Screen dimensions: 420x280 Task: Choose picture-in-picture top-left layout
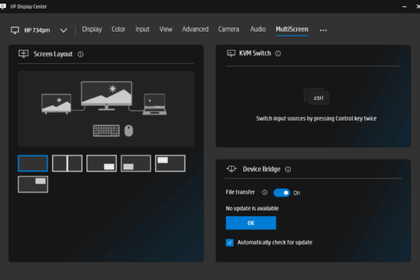(170, 163)
